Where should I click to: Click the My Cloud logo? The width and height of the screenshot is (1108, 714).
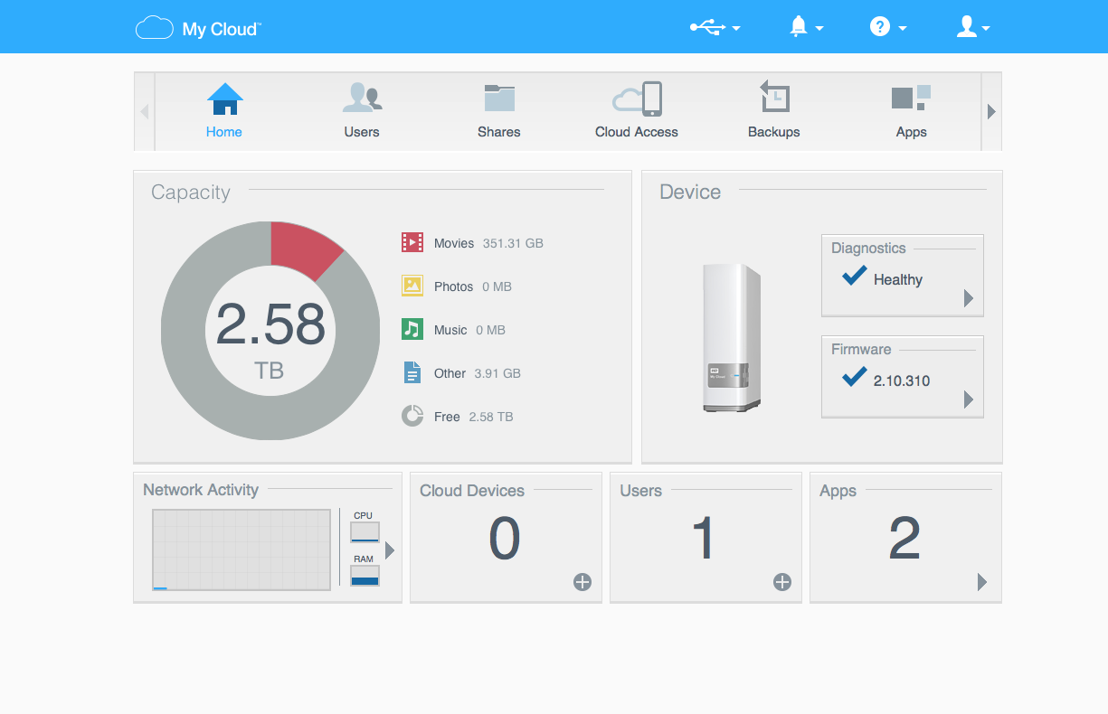[198, 28]
